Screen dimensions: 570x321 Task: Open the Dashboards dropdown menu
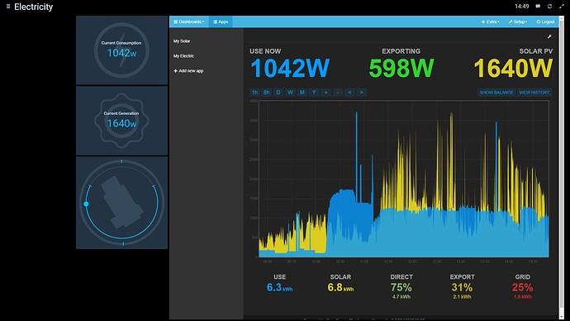[x=188, y=22]
